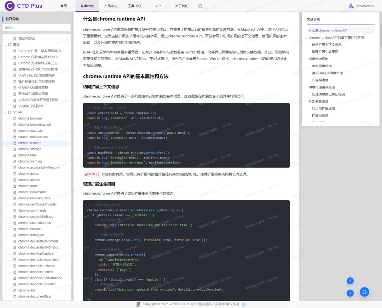Click the document icon beside chrome.debugger
Image resolution: width=382 pixels, height=308 pixels.
tap(15, 235)
